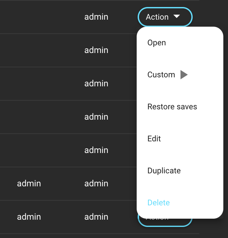This screenshot has height=238, width=228.
Task: Pick Restore saves in the menu
Action: click(172, 107)
